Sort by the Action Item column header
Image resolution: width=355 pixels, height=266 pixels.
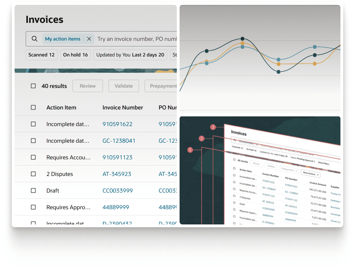(61, 107)
